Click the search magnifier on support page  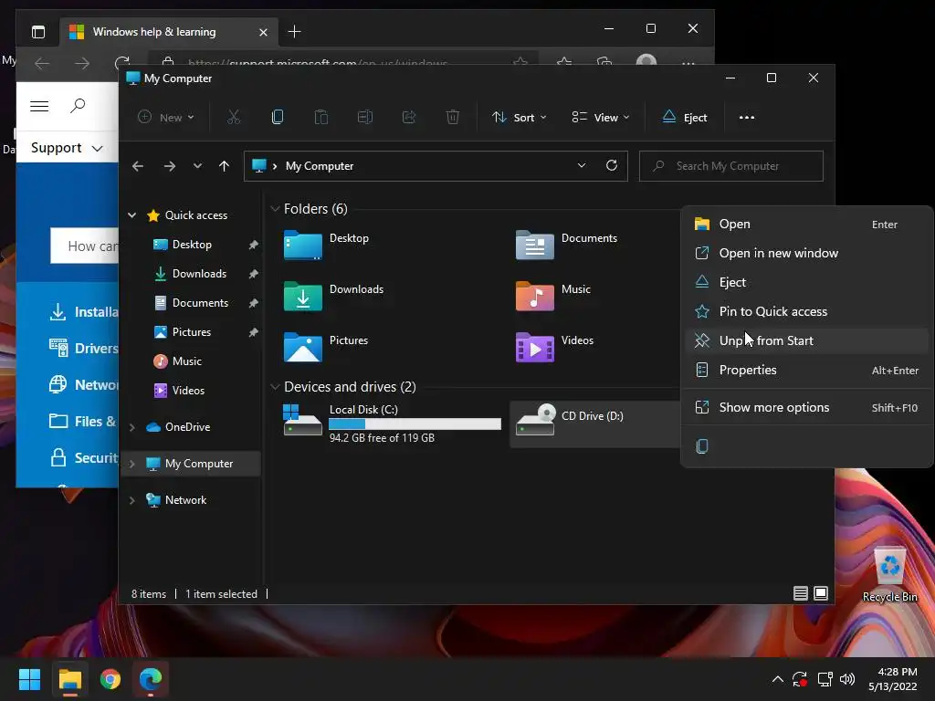tap(78, 106)
